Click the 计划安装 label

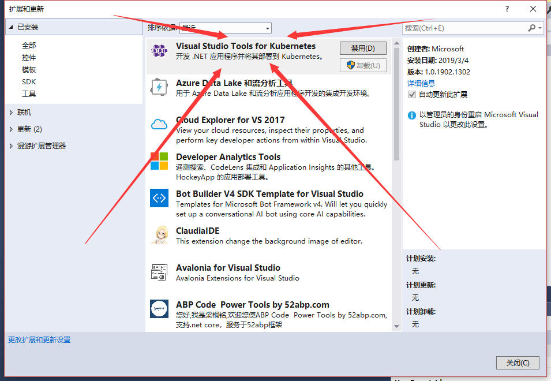pos(421,259)
